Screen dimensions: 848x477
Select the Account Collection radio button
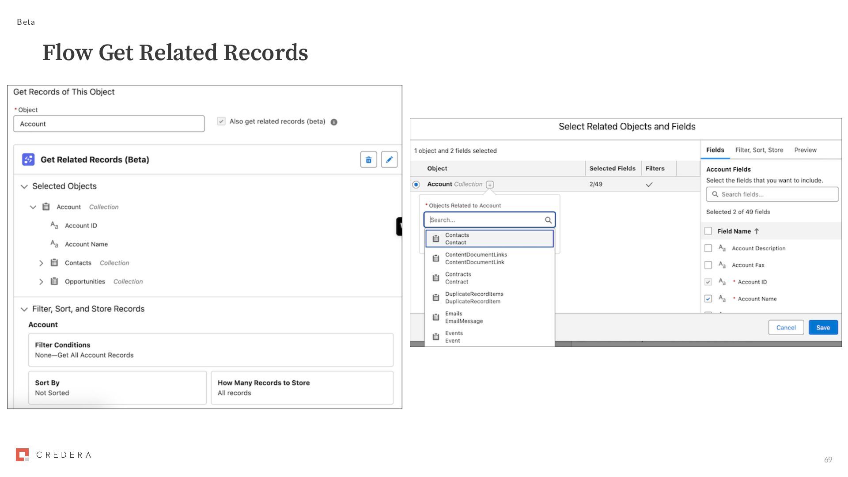(x=416, y=185)
